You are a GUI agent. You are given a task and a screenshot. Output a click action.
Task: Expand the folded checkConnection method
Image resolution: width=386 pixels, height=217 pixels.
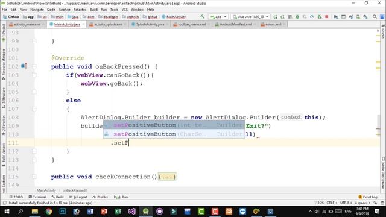pyautogui.click(x=34, y=177)
